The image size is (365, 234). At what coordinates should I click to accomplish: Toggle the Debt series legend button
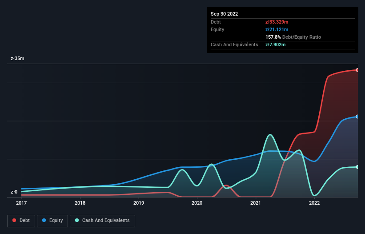coord(21,221)
